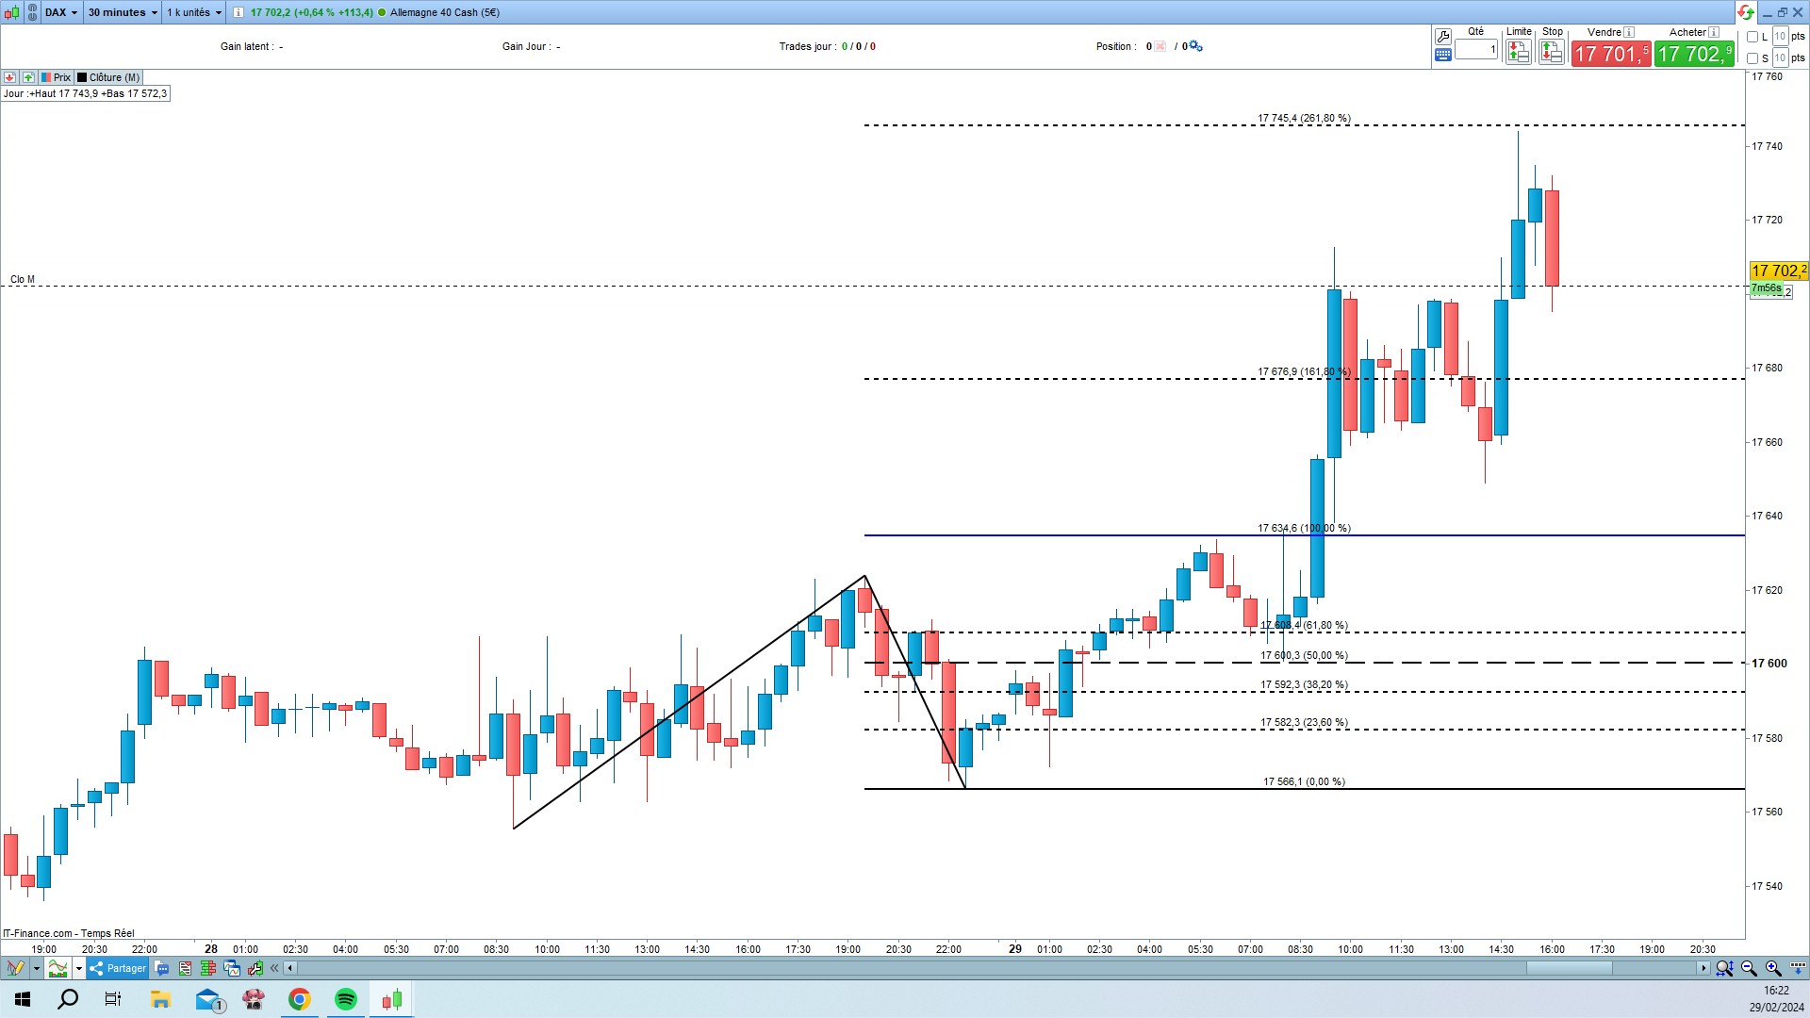Select the Clôture (M) indicator label
1810x1018 pixels.
pyautogui.click(x=113, y=77)
